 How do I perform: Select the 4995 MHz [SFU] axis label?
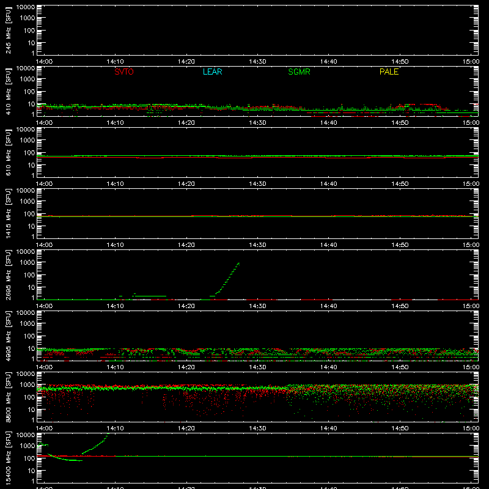(x=9, y=336)
